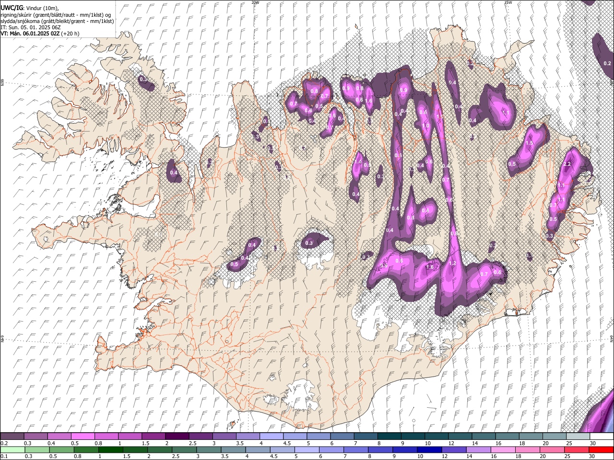The image size is (614, 460).
Task: Click the light pink 16–18 swatch in lower legend
Action: coord(503,449)
